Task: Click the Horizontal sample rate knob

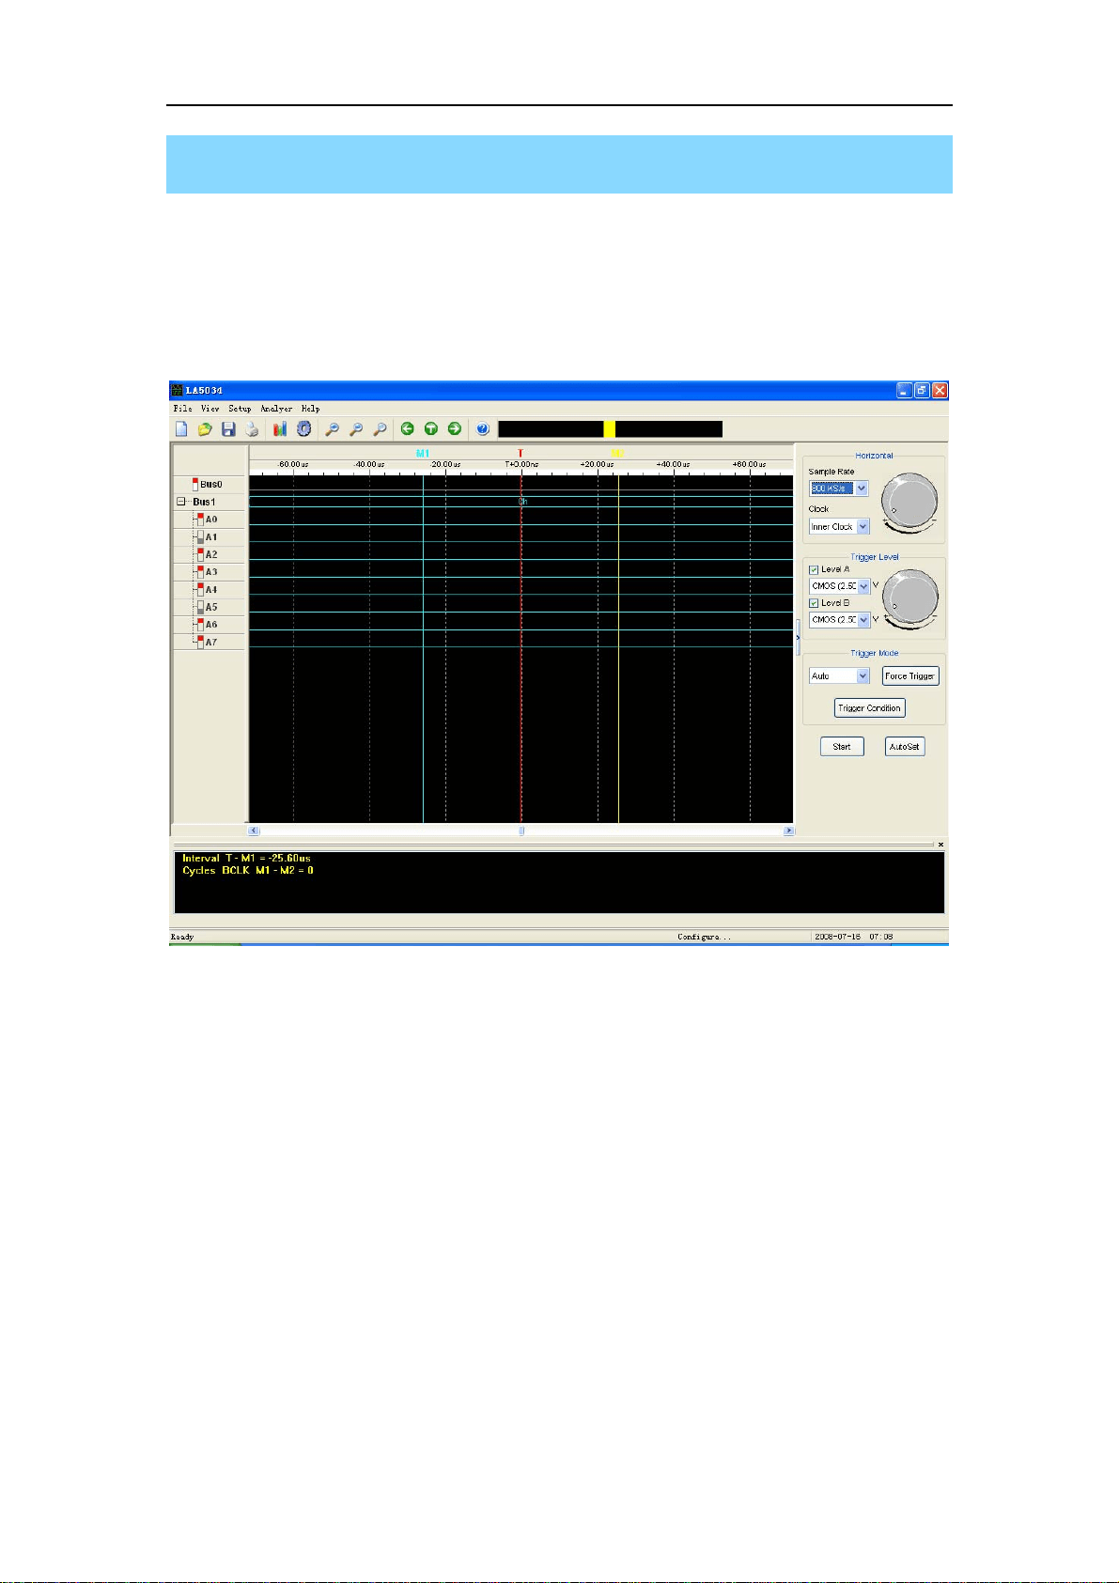Action: (x=909, y=502)
